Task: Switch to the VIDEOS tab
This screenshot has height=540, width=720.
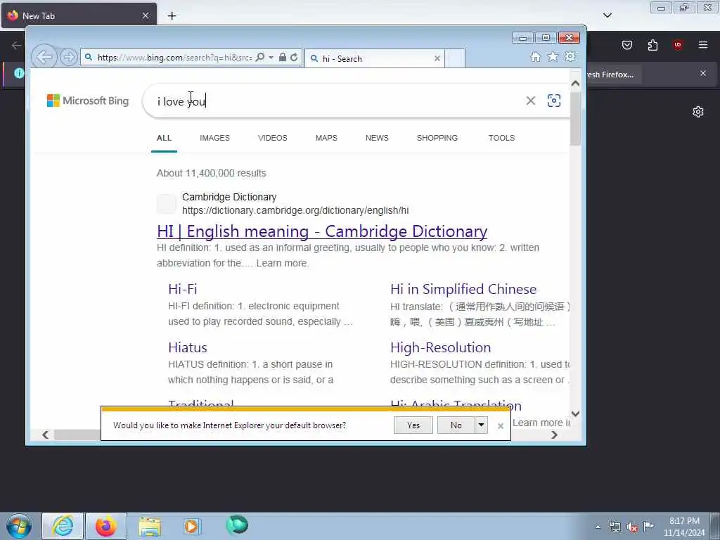Action: pyautogui.click(x=272, y=138)
